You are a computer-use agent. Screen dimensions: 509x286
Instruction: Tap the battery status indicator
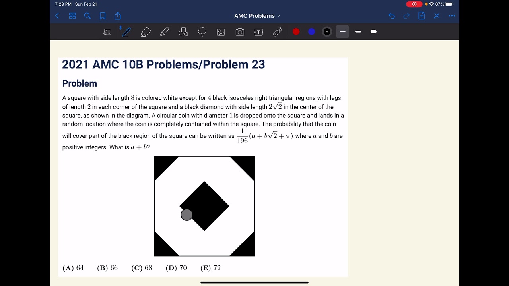coord(449,4)
